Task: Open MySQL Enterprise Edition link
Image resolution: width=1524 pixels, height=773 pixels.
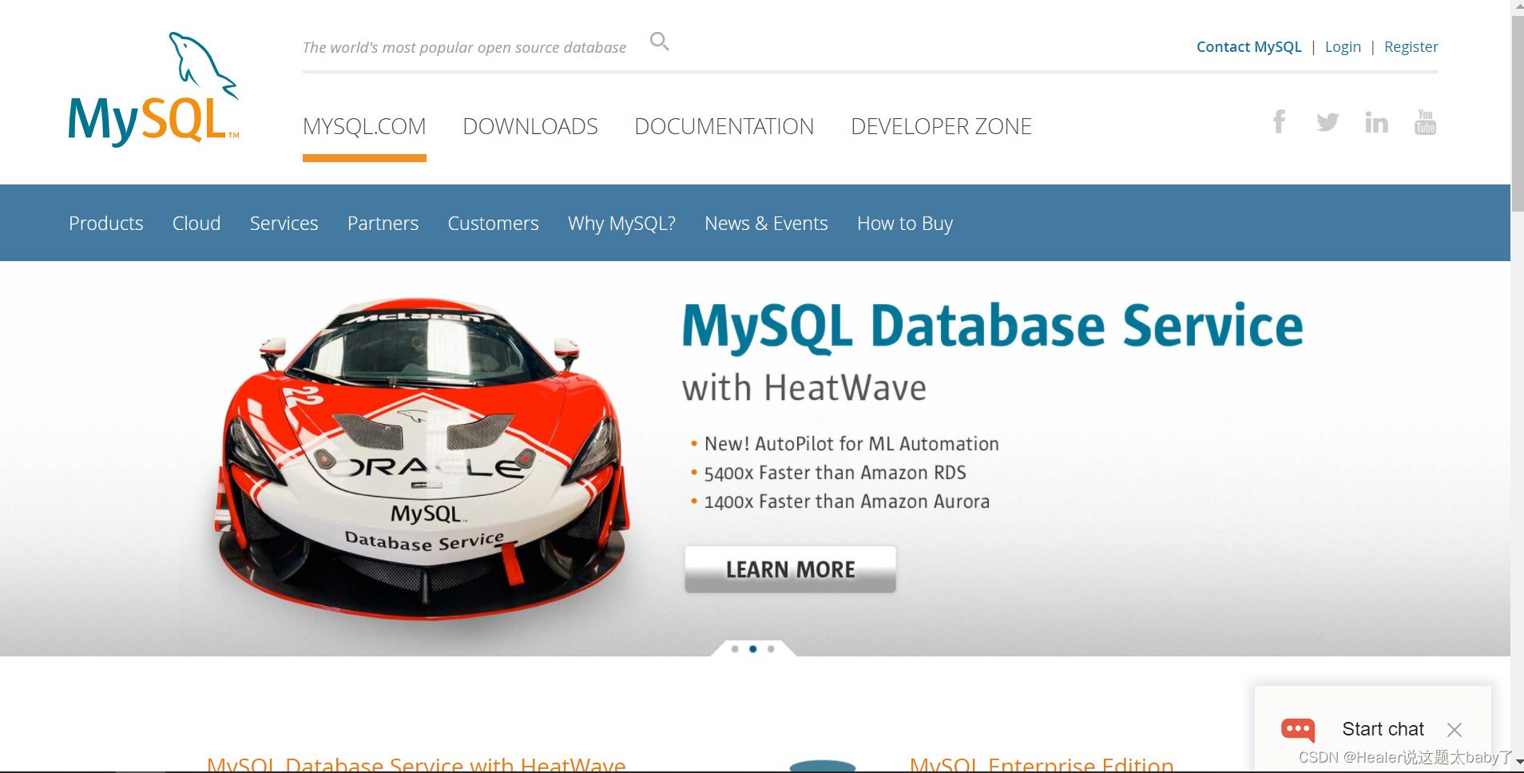Action: pos(1042,763)
